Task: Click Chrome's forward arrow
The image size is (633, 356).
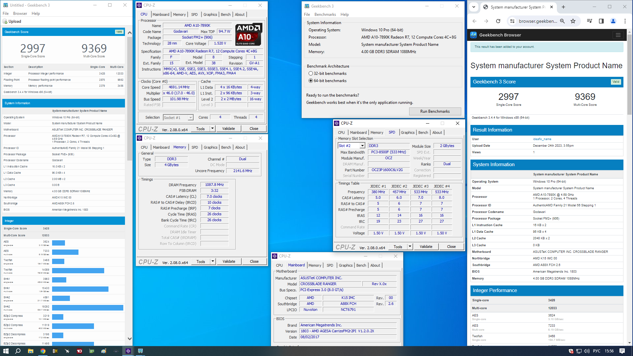Action: pos(486,21)
